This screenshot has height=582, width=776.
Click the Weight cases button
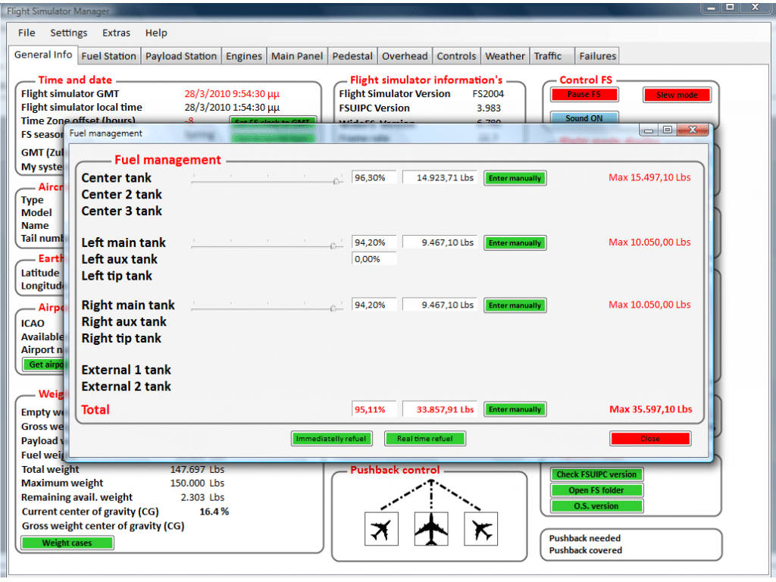pos(67,543)
